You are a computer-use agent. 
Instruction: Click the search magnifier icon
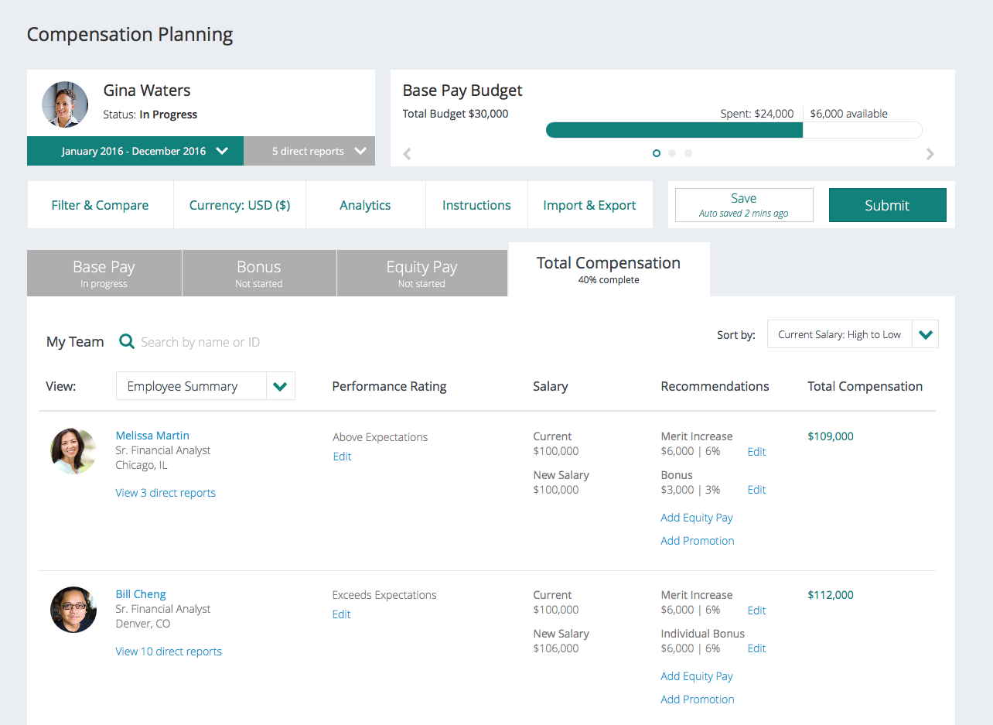[127, 341]
